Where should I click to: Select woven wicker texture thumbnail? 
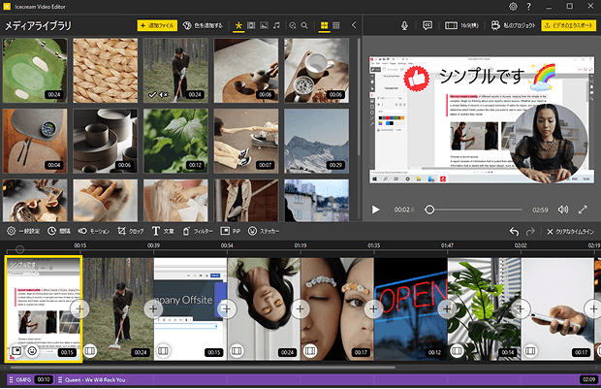[x=106, y=70]
